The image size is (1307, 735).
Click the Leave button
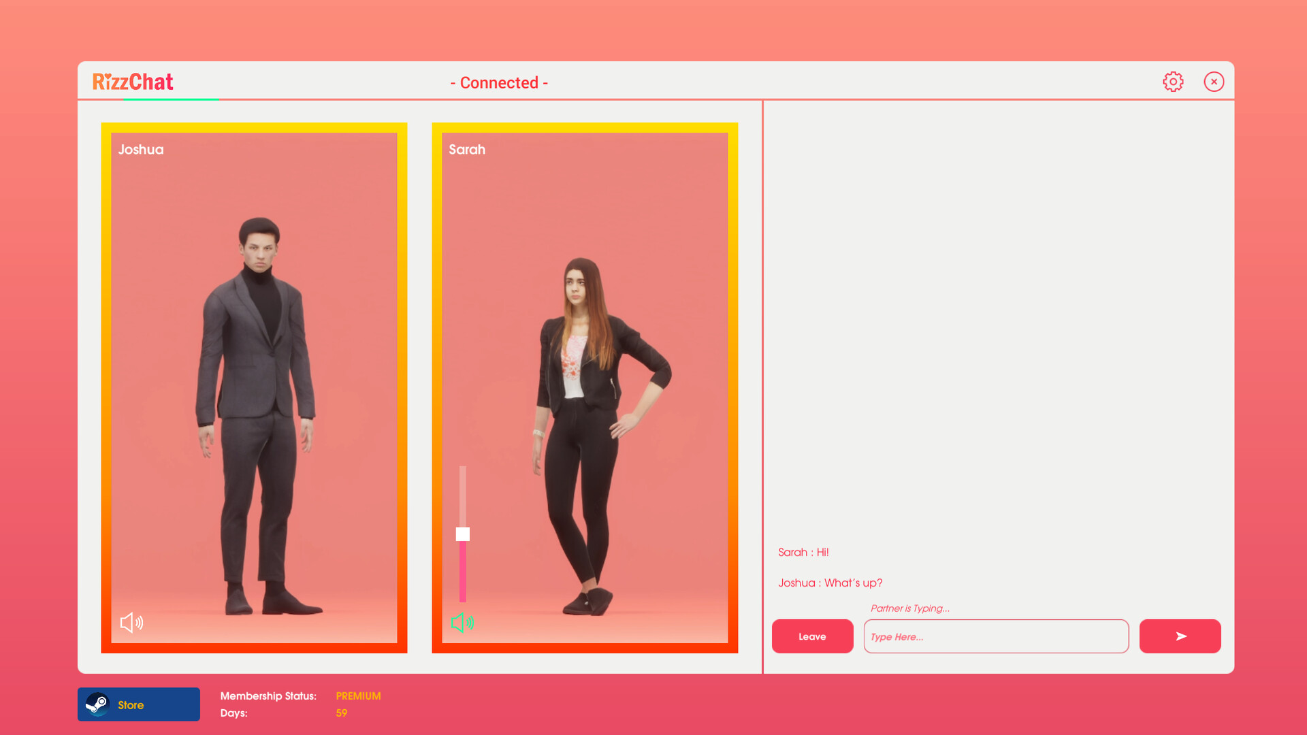pyautogui.click(x=812, y=636)
